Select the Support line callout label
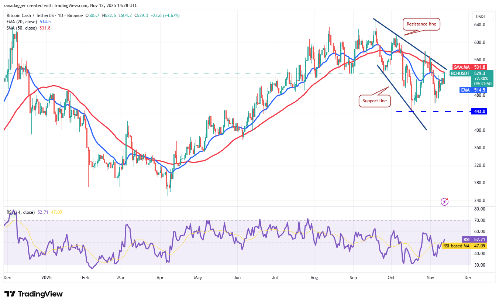499x305 pixels. [x=375, y=101]
